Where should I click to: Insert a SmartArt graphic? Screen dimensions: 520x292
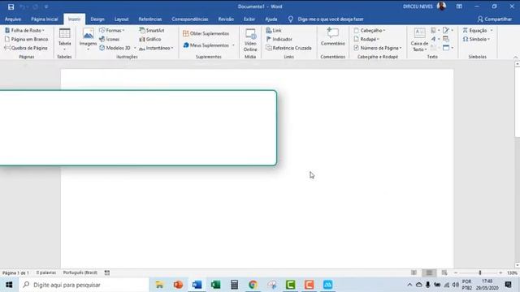[x=152, y=31]
